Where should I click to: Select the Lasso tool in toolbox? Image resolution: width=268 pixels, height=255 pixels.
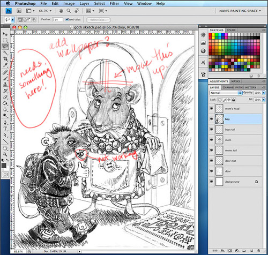coord(5,47)
